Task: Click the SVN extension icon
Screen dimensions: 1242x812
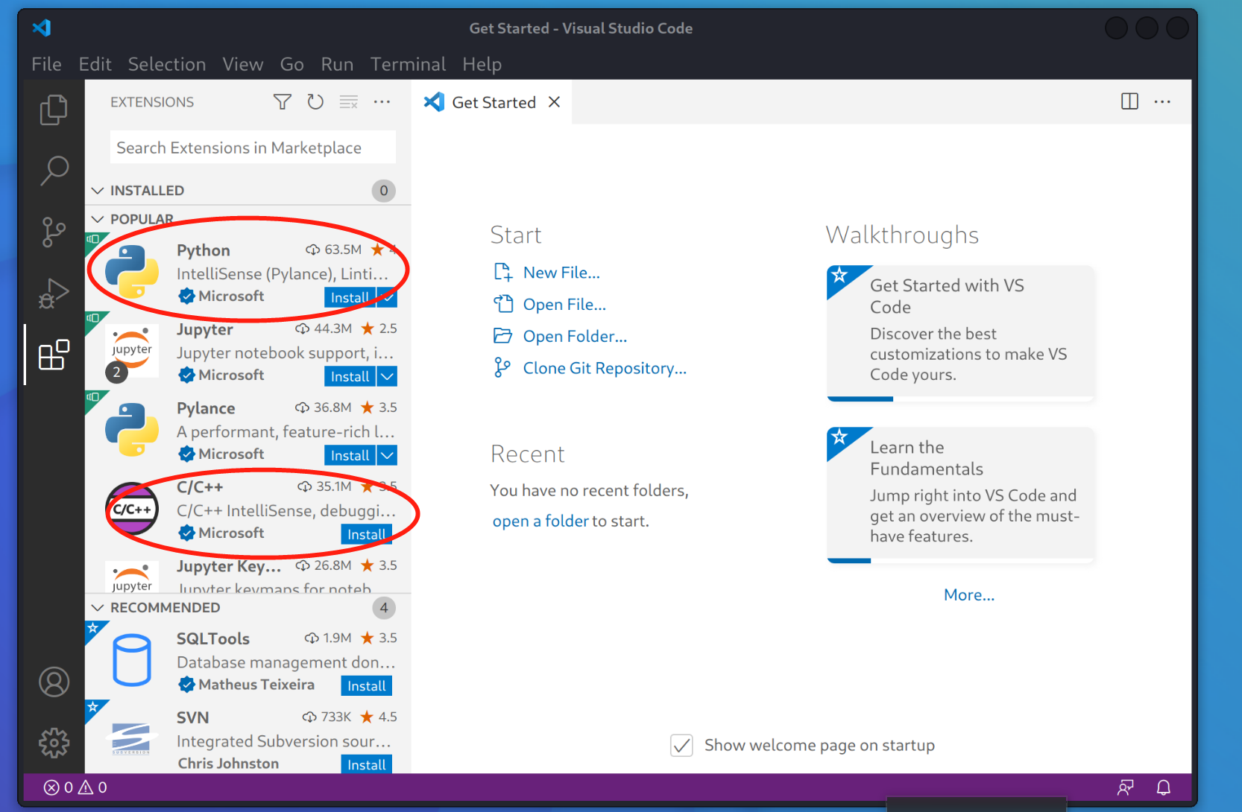Action: [x=132, y=738]
